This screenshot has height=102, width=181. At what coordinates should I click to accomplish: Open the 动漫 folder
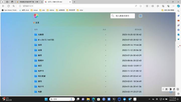coord(40,50)
